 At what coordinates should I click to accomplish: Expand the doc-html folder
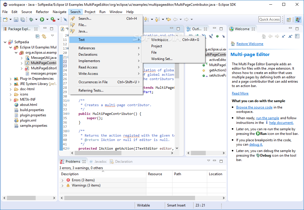pos(11,89)
